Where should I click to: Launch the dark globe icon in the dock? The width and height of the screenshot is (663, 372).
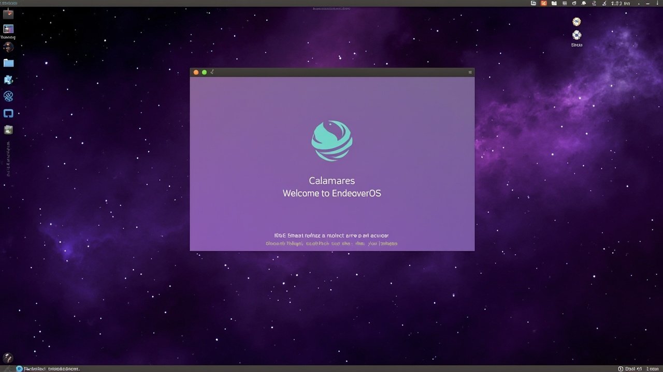8,47
